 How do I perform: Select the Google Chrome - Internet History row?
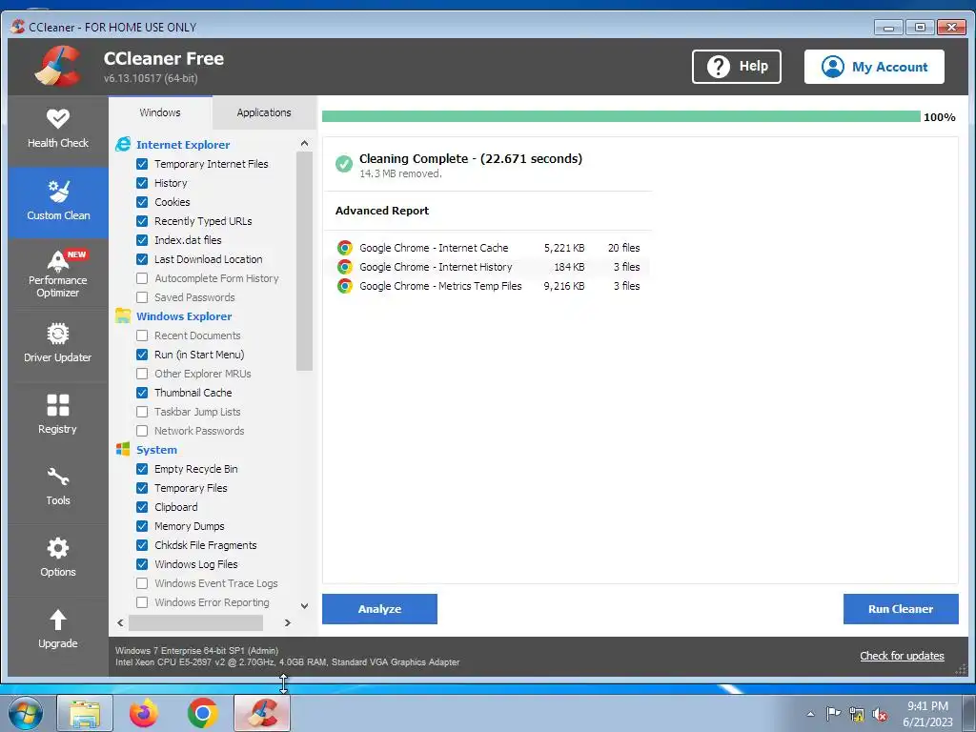[489, 267]
